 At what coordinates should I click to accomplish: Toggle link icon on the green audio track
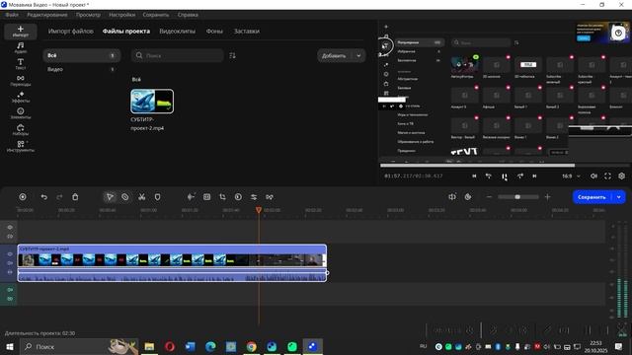pyautogui.click(x=10, y=299)
